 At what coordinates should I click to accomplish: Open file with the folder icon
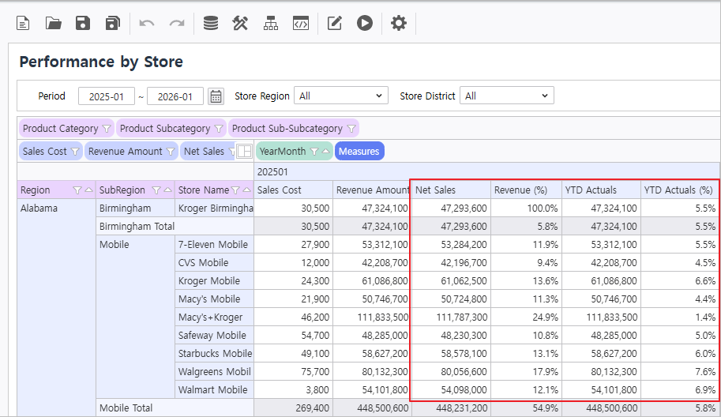click(x=53, y=24)
